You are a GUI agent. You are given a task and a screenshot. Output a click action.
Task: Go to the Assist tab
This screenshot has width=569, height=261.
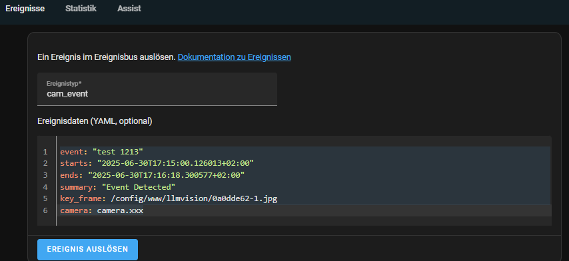(129, 9)
